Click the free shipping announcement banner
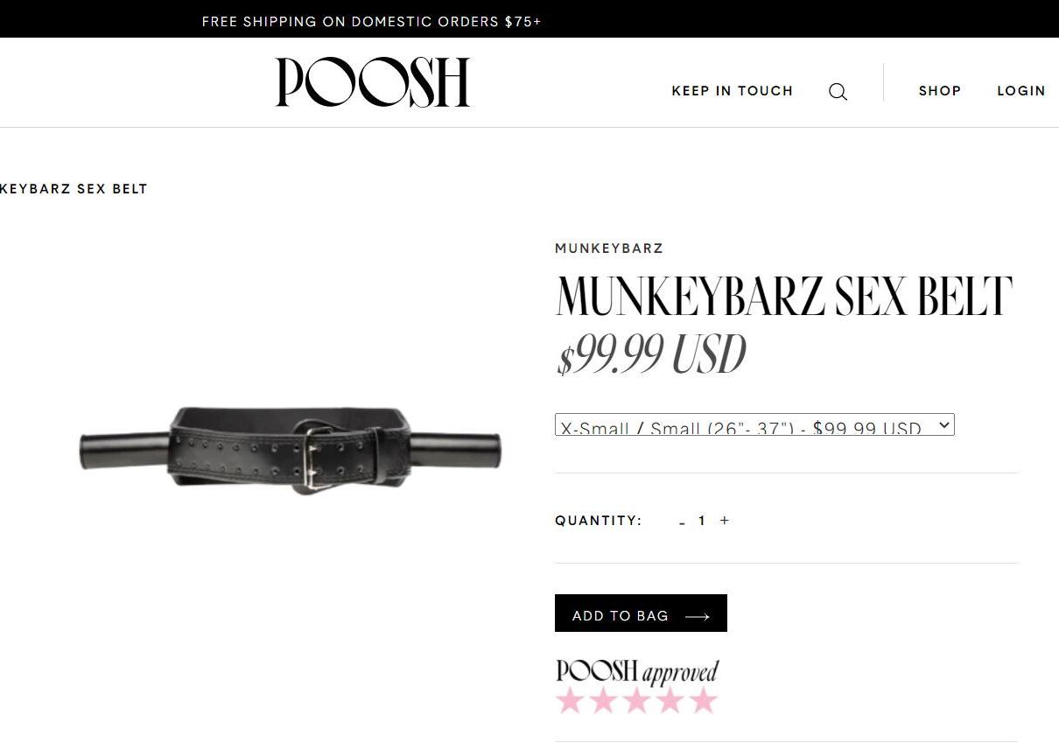Viewport: 1059px width, 750px height. (372, 22)
